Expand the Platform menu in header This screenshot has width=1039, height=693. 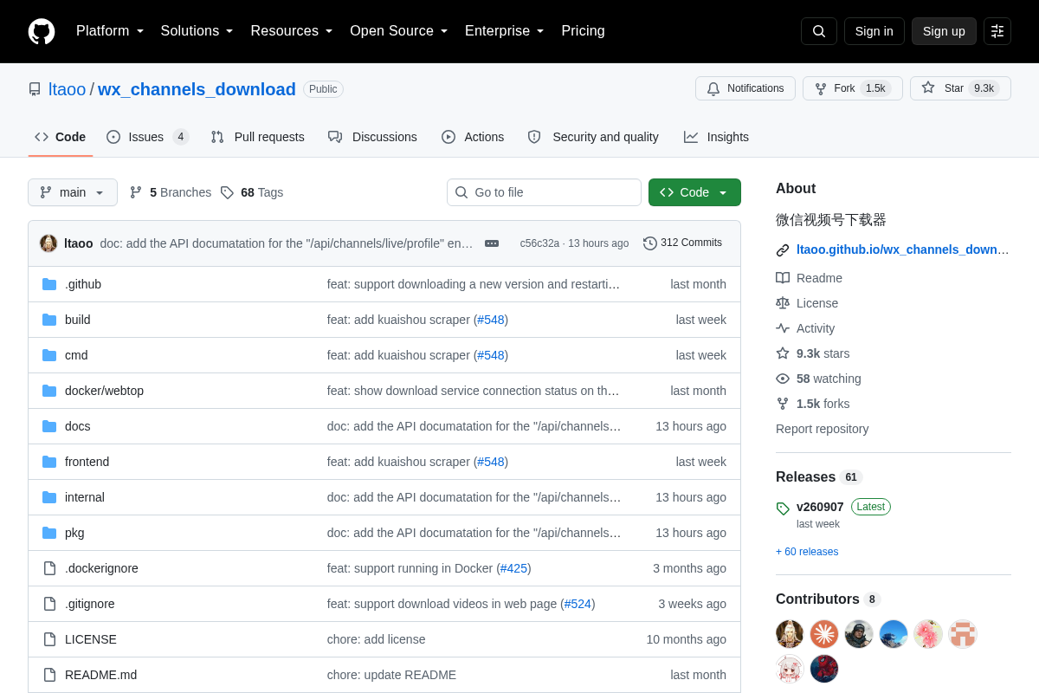point(110,31)
